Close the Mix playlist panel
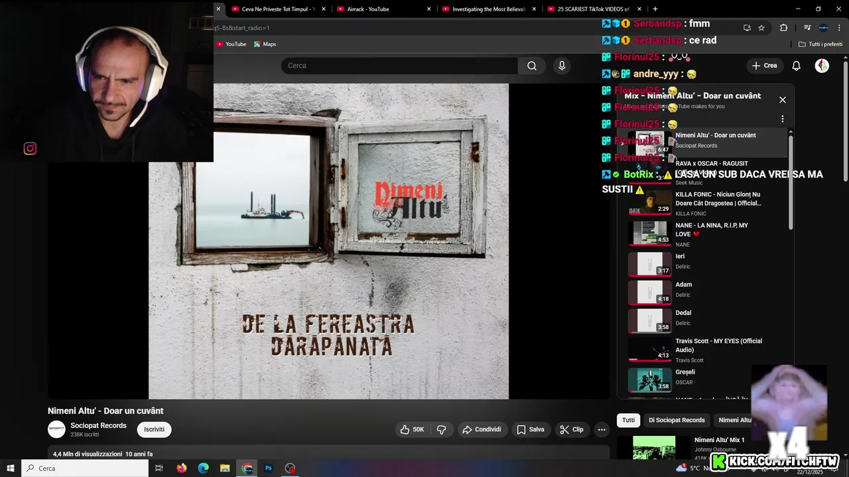Viewport: 849px width, 477px height. [783, 99]
